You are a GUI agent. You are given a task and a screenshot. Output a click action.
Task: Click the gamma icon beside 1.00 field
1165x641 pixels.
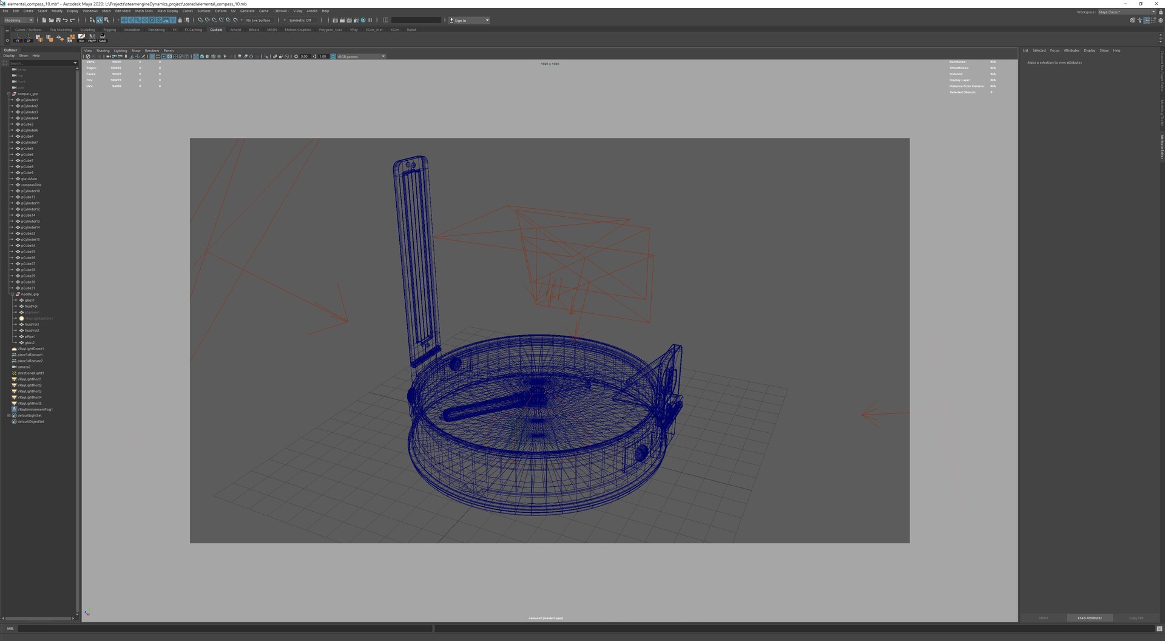click(314, 56)
